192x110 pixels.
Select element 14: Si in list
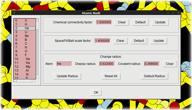25,74
